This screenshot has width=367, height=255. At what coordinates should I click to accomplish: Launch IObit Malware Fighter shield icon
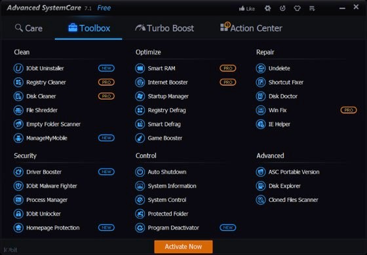18,186
